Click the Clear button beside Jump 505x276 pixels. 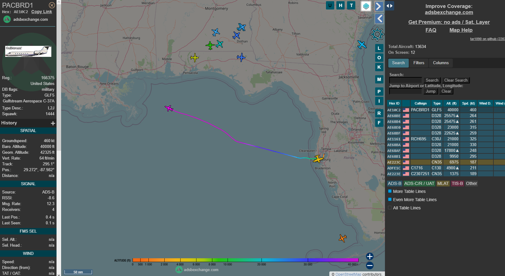446,91
